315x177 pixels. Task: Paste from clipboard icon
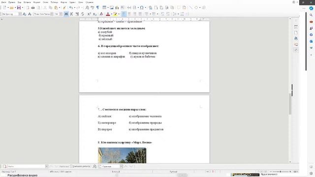coord(56,8)
